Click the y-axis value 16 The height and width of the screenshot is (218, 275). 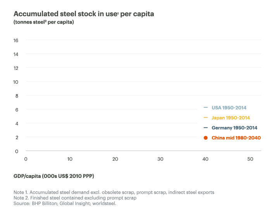[16, 40]
